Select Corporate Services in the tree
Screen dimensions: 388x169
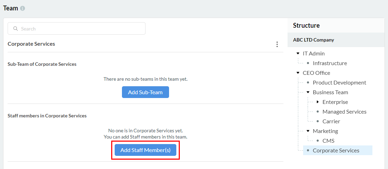coord(336,150)
